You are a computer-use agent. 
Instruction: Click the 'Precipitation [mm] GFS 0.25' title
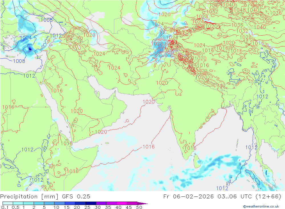tap(45, 197)
